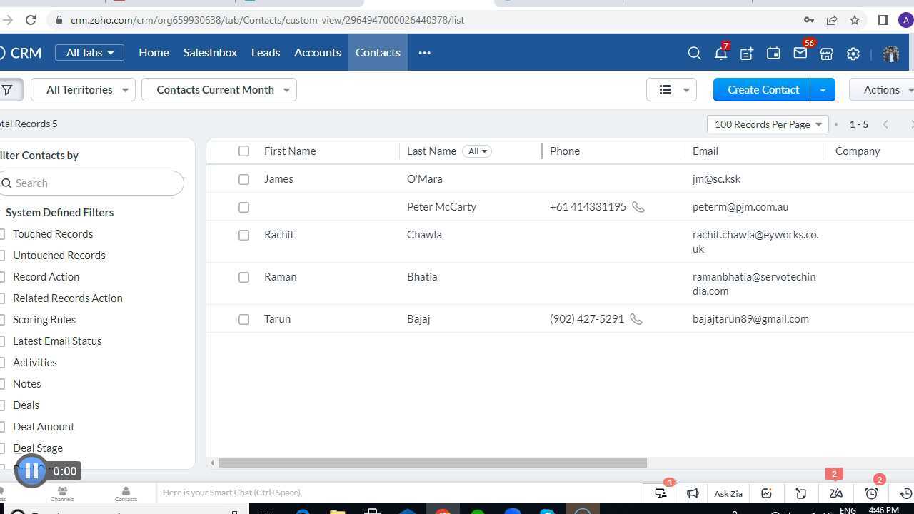Open the mail icon showing 56 unread
The height and width of the screenshot is (514, 914).
(x=800, y=53)
